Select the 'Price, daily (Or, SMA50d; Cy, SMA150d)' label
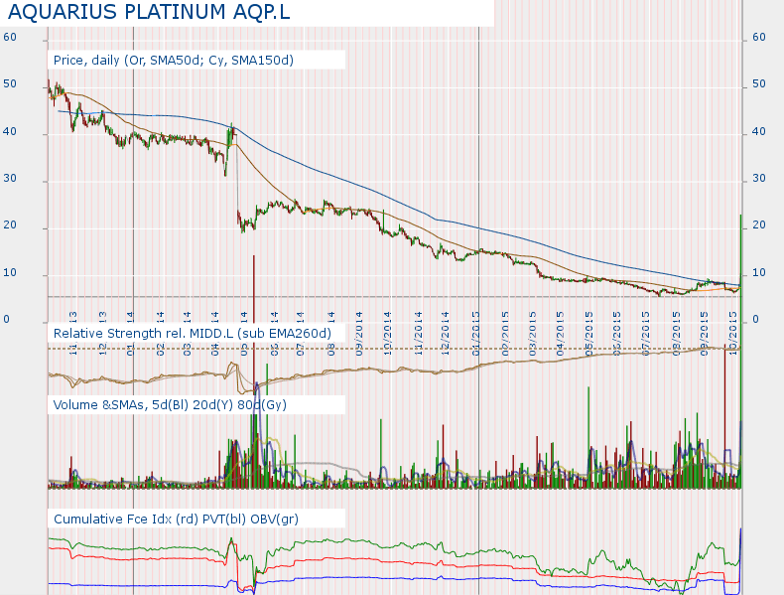 [x=173, y=60]
